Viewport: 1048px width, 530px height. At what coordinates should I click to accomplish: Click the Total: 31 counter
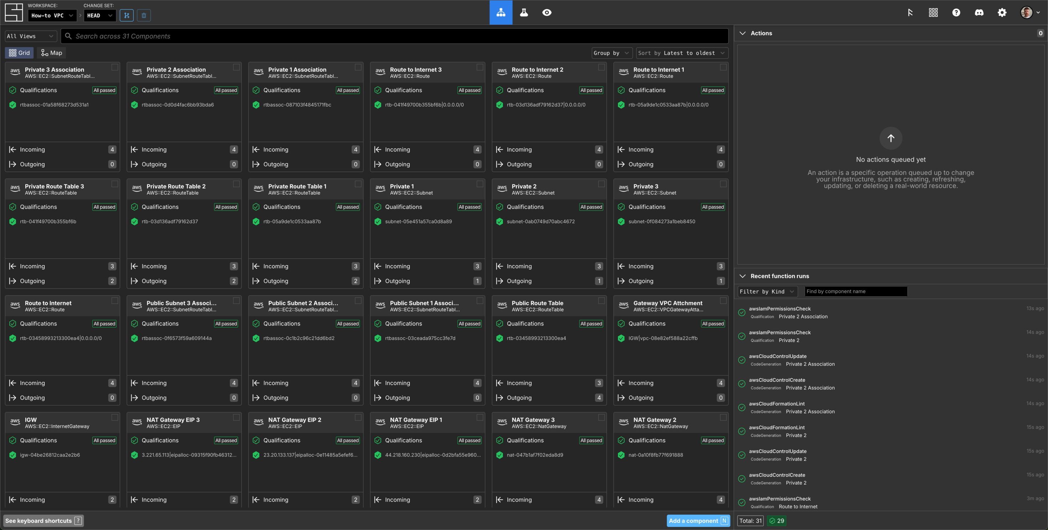point(750,521)
